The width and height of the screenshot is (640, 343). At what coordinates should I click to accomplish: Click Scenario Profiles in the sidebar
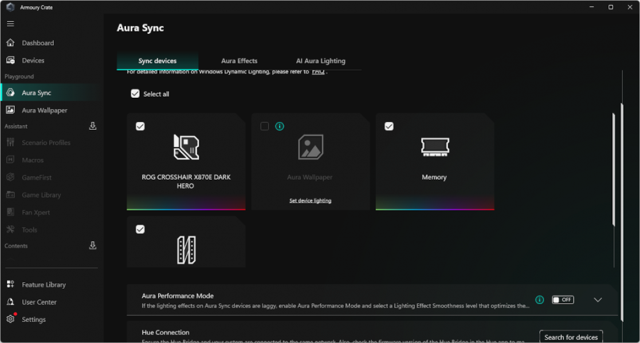pos(52,142)
